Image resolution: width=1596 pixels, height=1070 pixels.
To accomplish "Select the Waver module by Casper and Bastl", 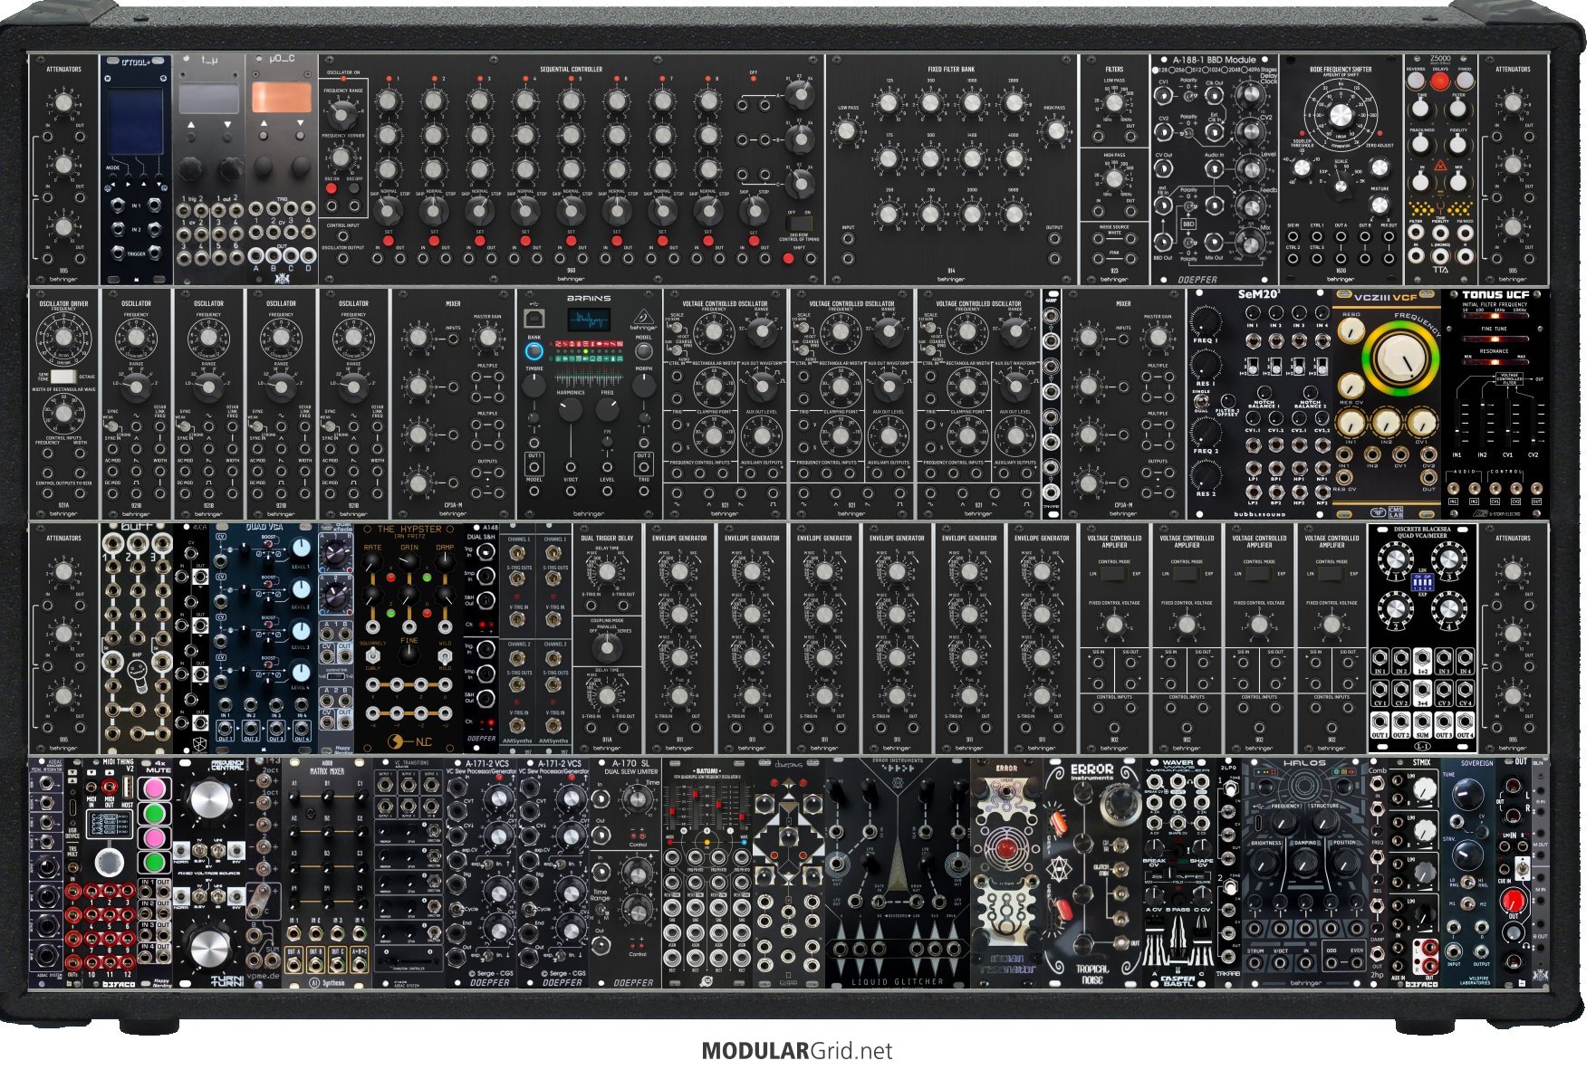I will click(x=1178, y=874).
